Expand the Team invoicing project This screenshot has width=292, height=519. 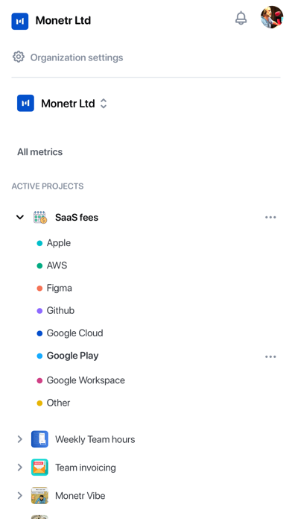pos(20,468)
